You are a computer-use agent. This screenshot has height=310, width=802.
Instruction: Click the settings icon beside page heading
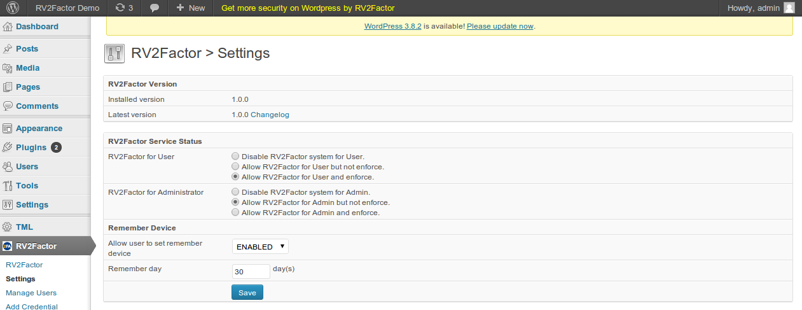pyautogui.click(x=114, y=53)
